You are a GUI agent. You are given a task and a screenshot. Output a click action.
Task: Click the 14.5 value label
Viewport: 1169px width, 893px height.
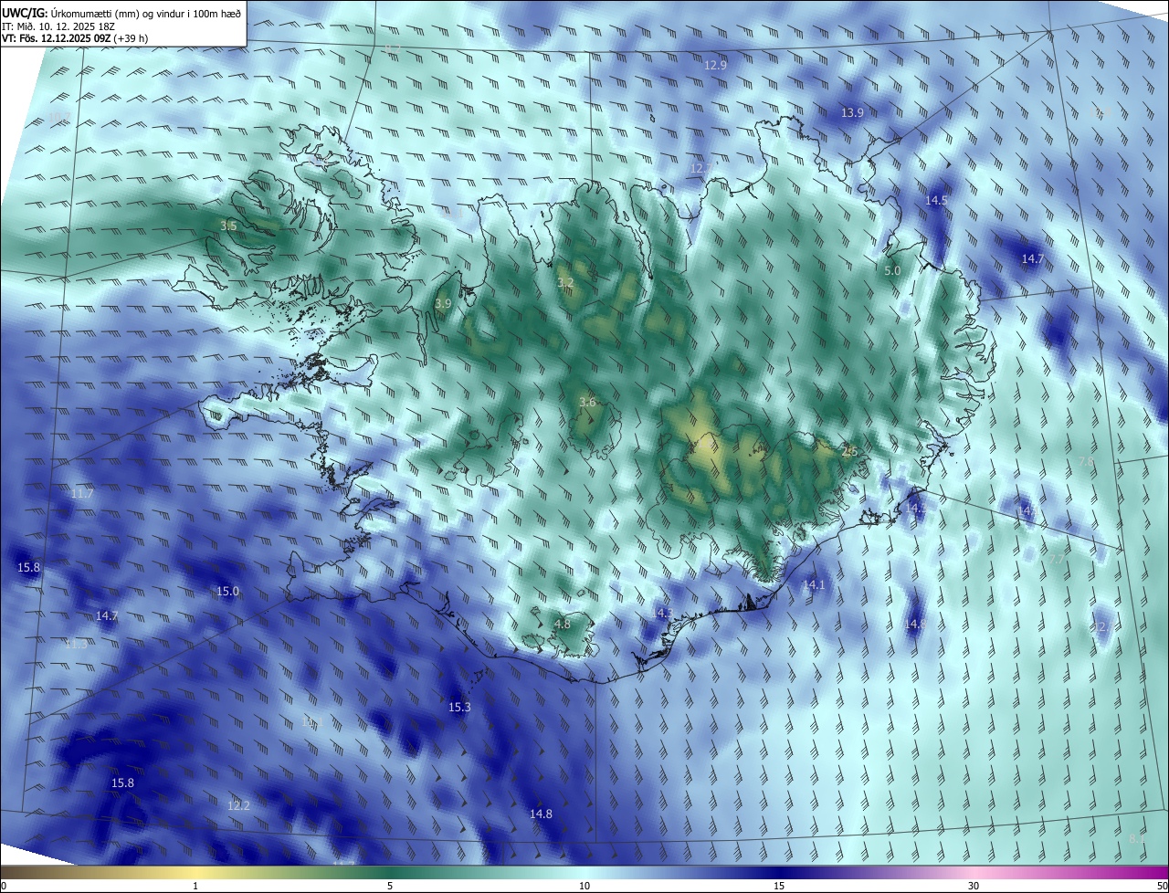(936, 201)
